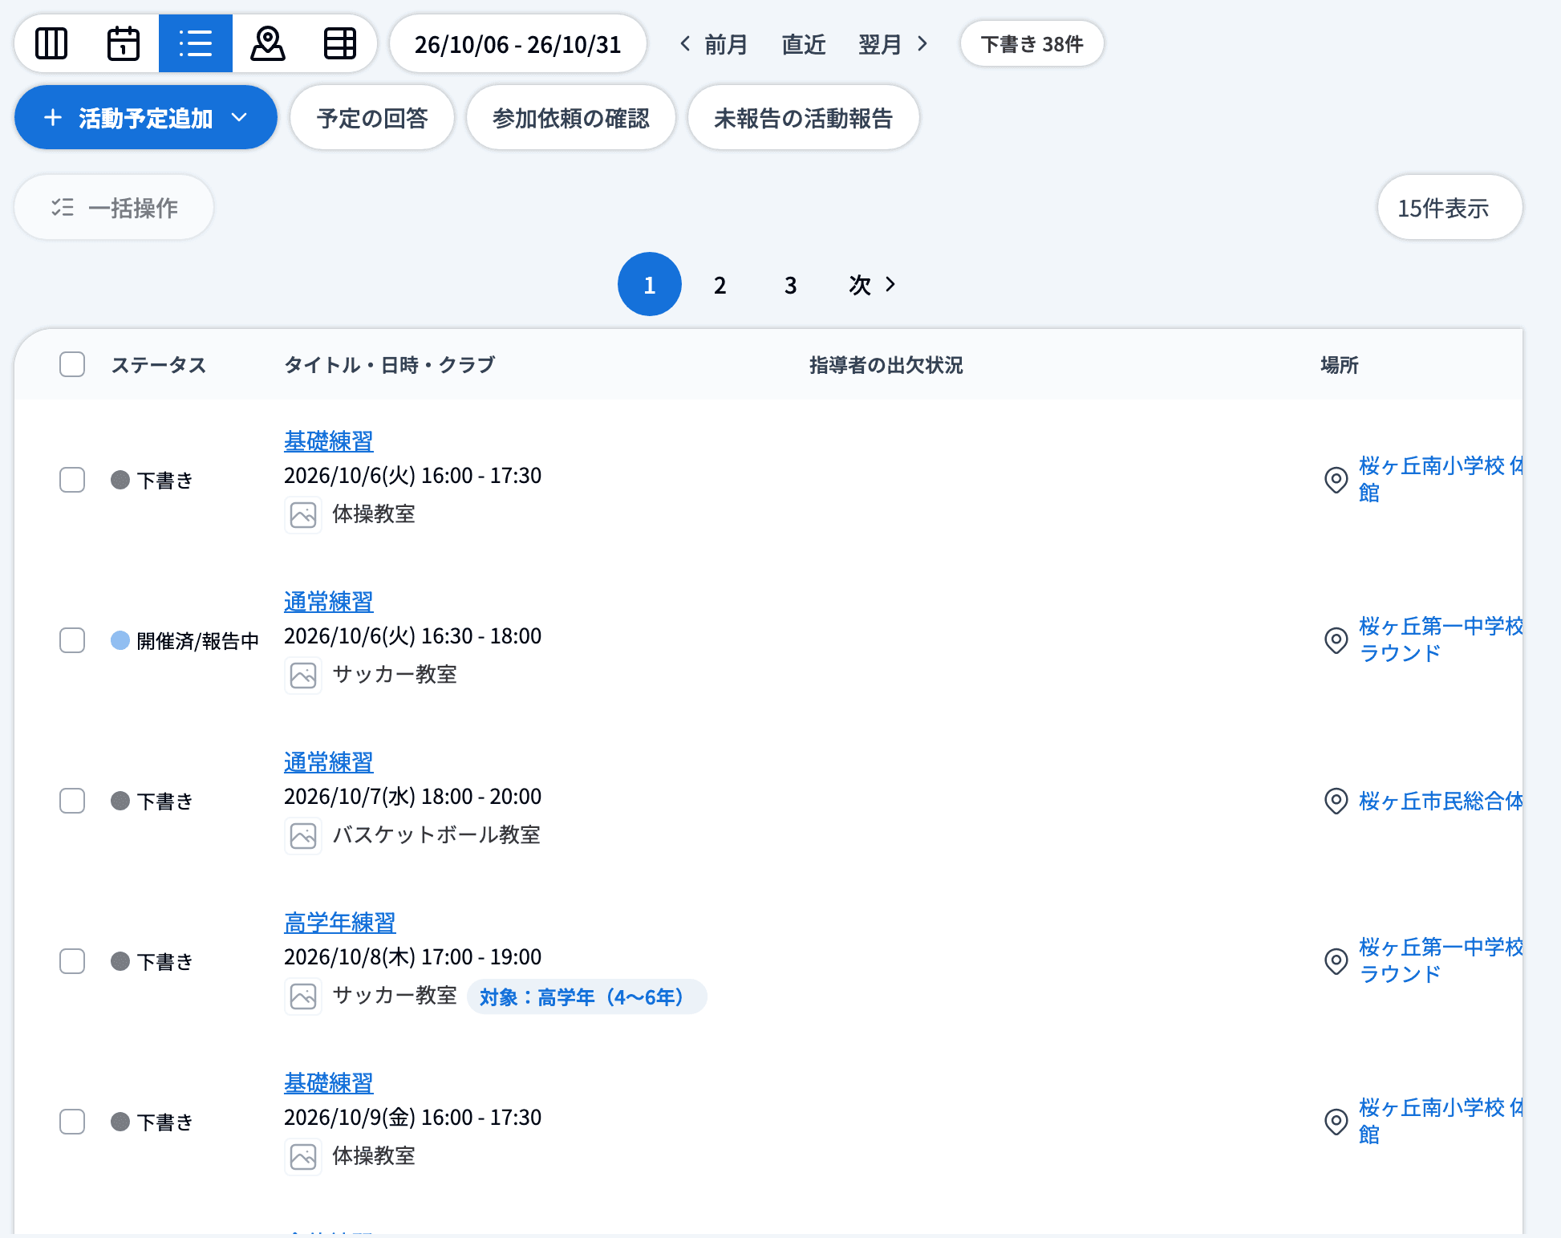Click club image icon beside バスケットボール教室
This screenshot has width=1561, height=1238.
coord(303,836)
